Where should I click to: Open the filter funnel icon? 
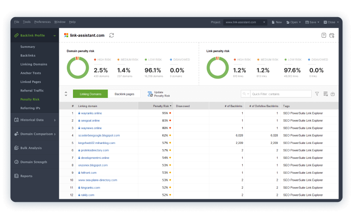coord(317,94)
